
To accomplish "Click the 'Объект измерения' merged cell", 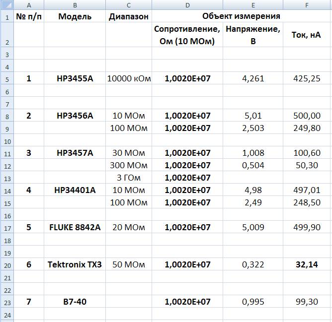I will coord(241,16).
